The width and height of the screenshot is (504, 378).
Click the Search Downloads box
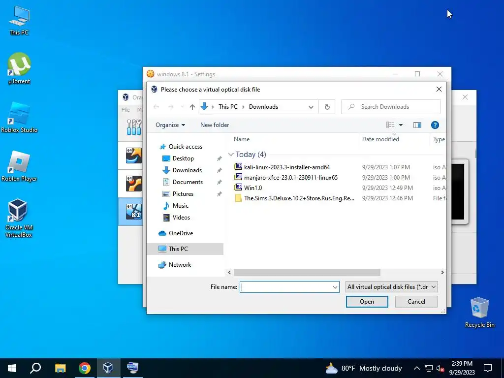coord(390,107)
